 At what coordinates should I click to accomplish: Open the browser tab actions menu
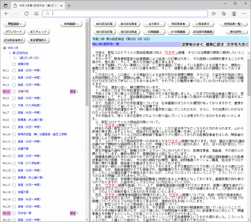click(x=5, y=5)
